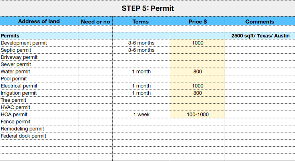295x161 pixels.
Task: Click the Comments column header
Action: (260, 21)
